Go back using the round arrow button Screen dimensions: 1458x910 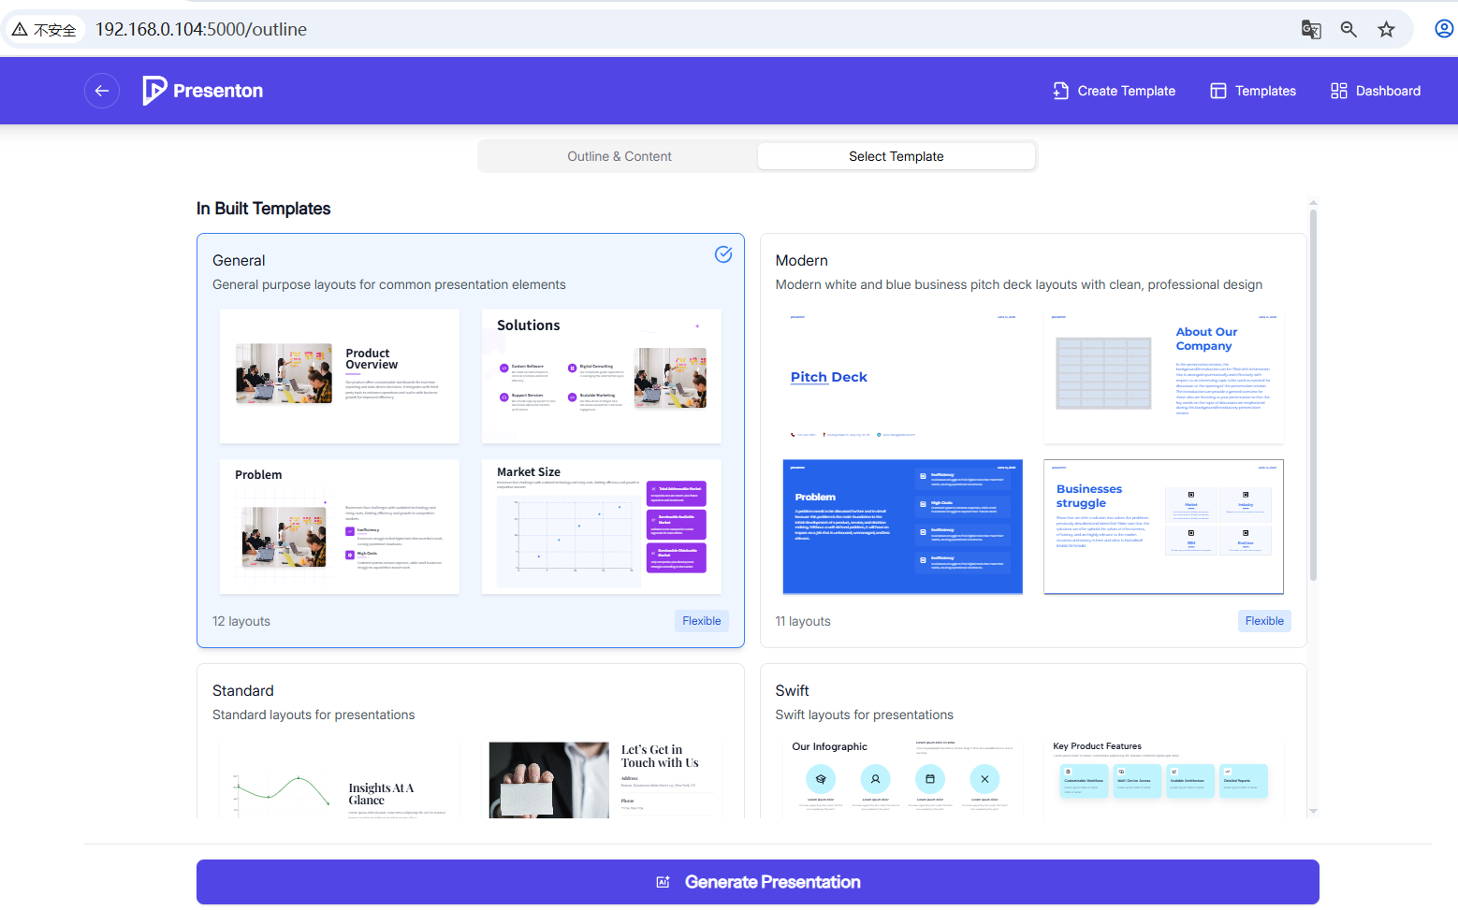click(x=102, y=91)
